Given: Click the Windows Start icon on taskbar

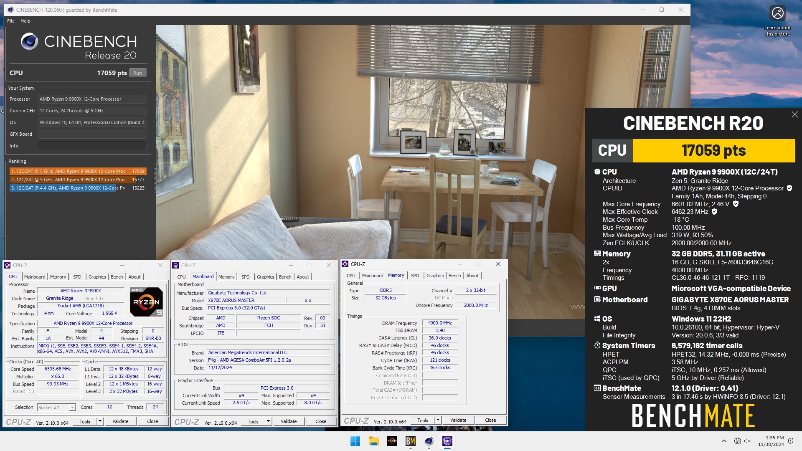Looking at the screenshot, I should (x=355, y=441).
